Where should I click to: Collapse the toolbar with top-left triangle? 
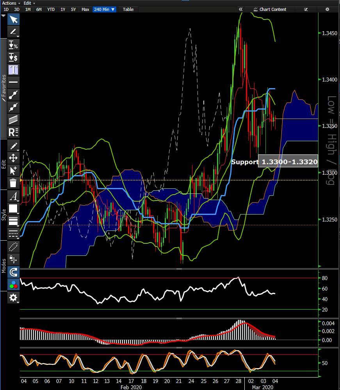point(4,16)
